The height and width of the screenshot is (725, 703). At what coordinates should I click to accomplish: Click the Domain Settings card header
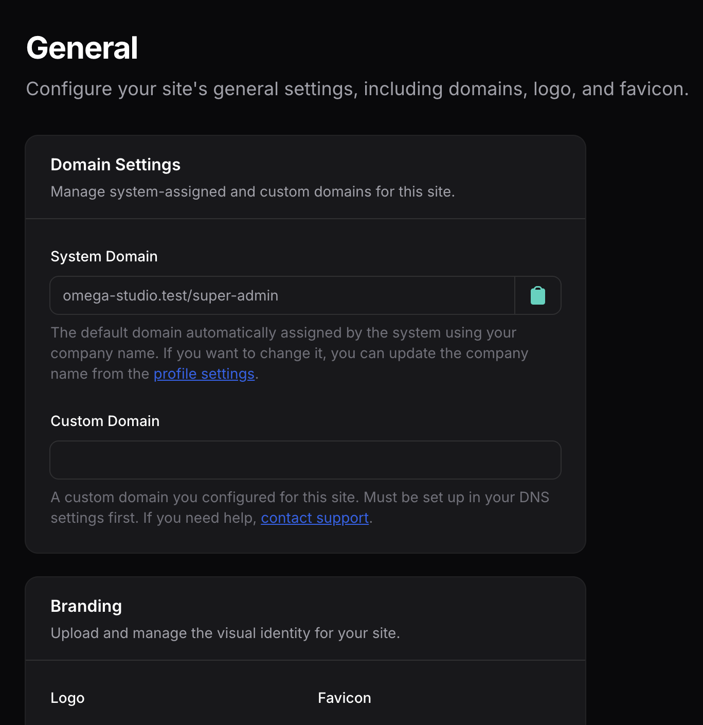[x=115, y=164]
